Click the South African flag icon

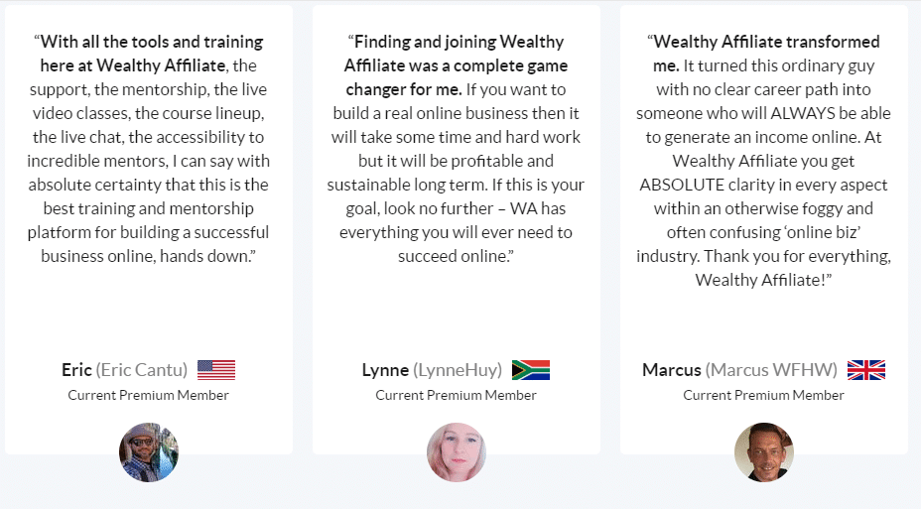coord(530,370)
